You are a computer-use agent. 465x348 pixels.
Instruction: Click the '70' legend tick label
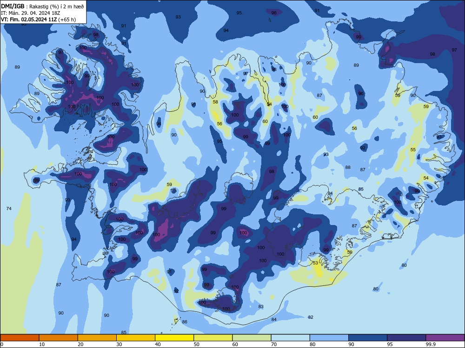pyautogui.click(x=274, y=344)
